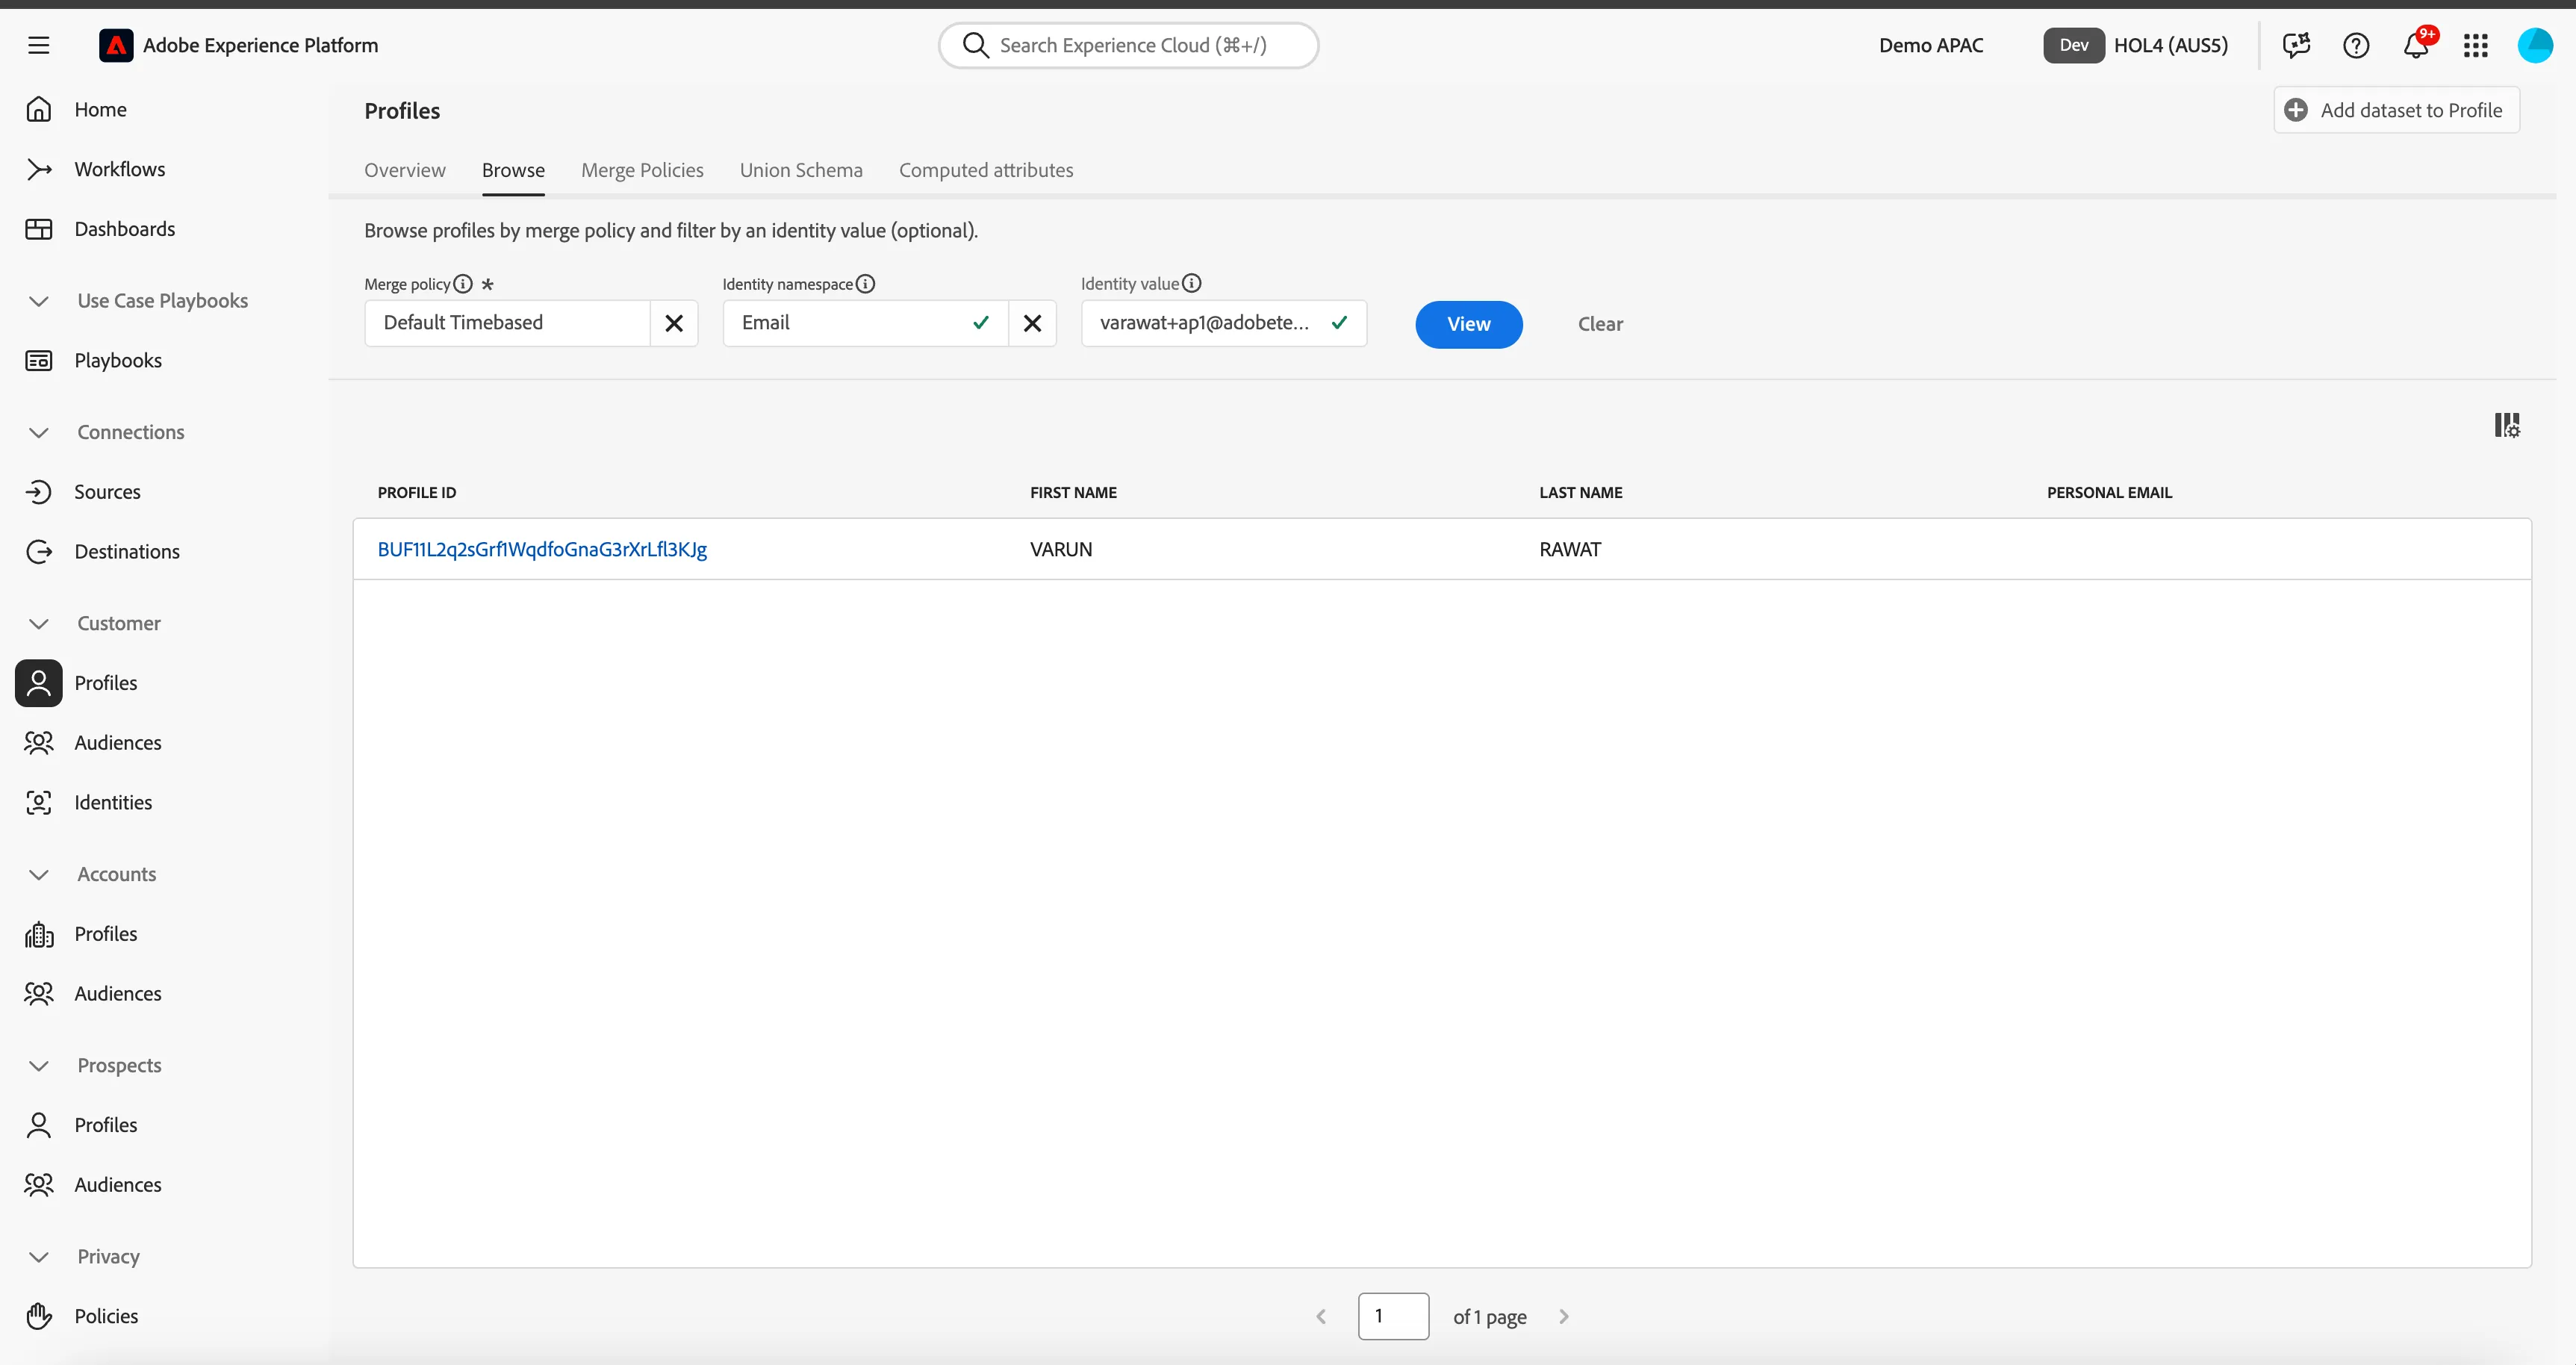The width and height of the screenshot is (2576, 1365).
Task: Click Add dataset to Profile
Action: [x=2396, y=110]
